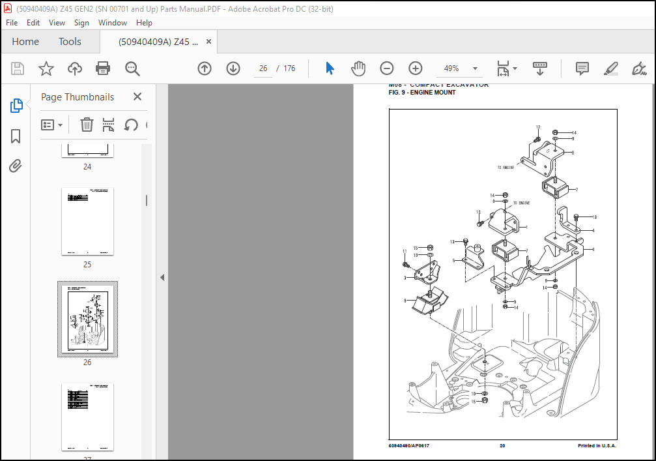This screenshot has height=461, width=656.
Task: Go to next page arrow
Action: click(233, 68)
